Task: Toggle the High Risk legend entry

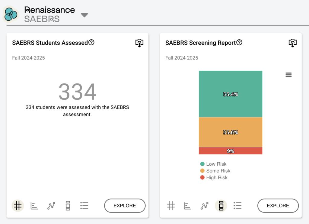Action: 214,177
